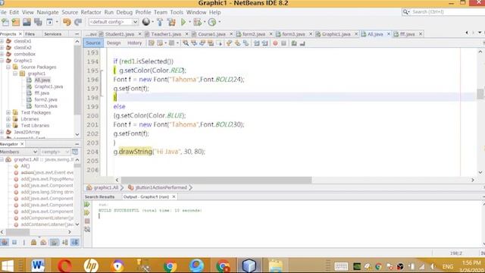This screenshot has width=485, height=273.
Task: Toggle Show Static Members filter in Navigator
Action: pos(24,243)
